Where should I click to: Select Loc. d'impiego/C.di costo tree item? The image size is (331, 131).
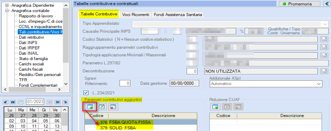pyautogui.click(x=41, y=21)
